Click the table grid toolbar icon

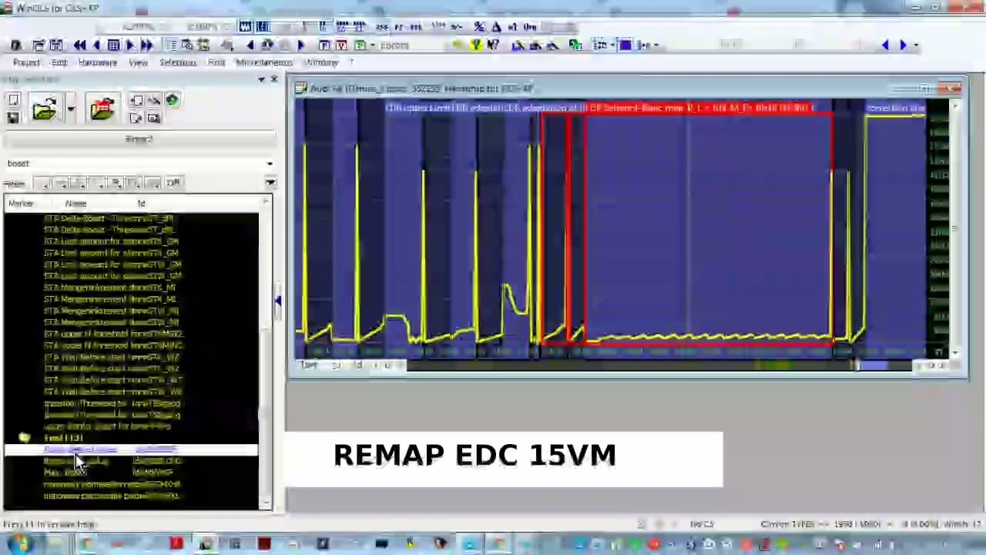113,45
